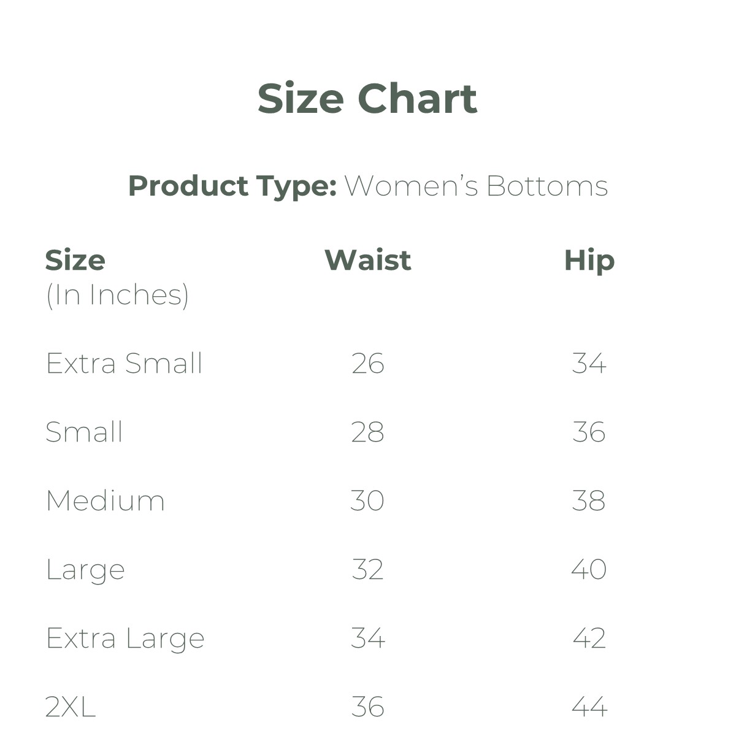Click waist value 26 for Extra Small
Image resolution: width=736 pixels, height=736 pixels.
click(x=367, y=364)
